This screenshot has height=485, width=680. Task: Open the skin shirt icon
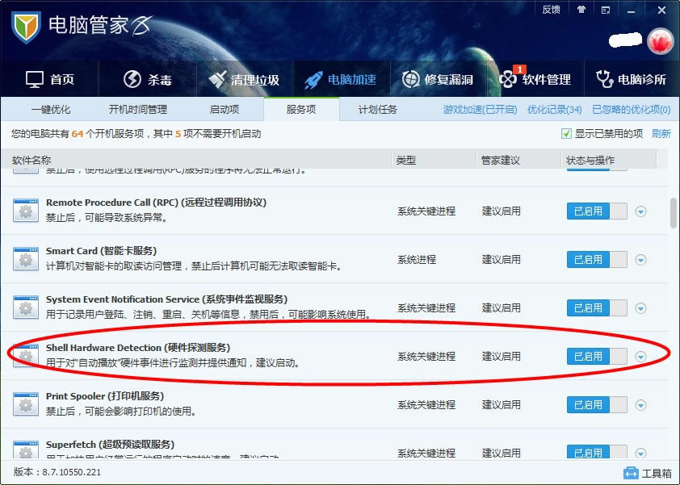[x=581, y=10]
